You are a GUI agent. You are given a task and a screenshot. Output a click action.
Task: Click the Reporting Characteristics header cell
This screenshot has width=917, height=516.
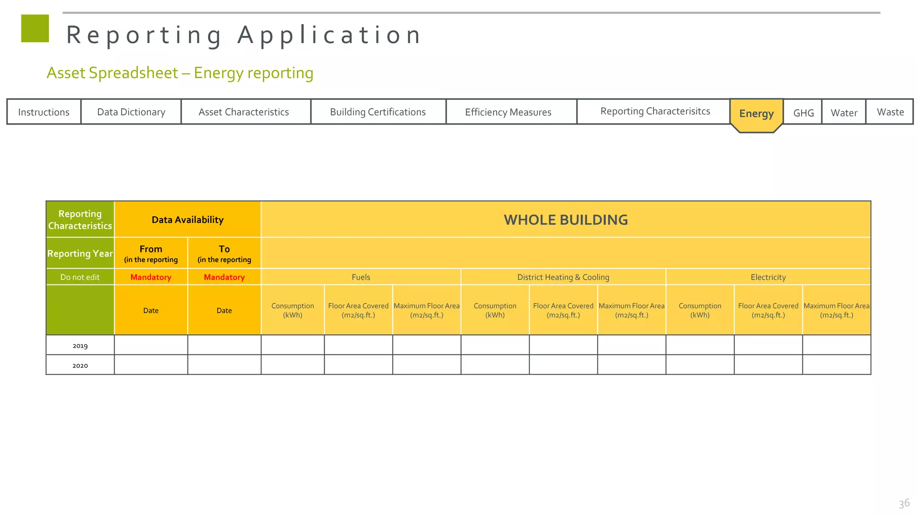coord(80,219)
